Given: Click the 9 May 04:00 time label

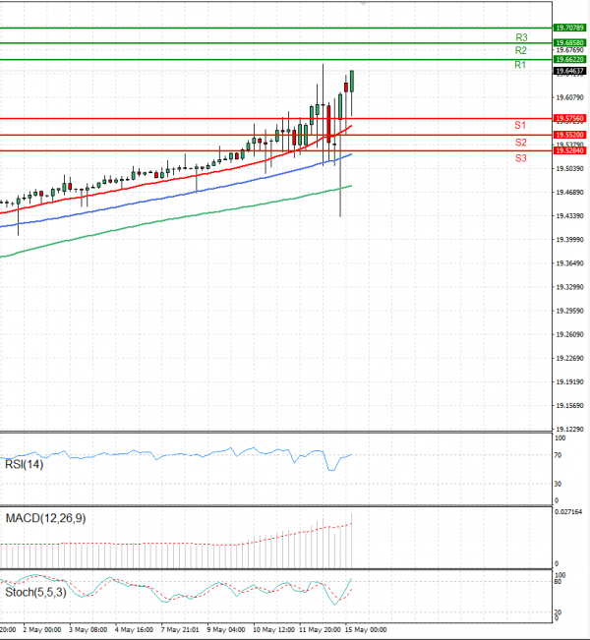Looking at the screenshot, I should (x=226, y=630).
